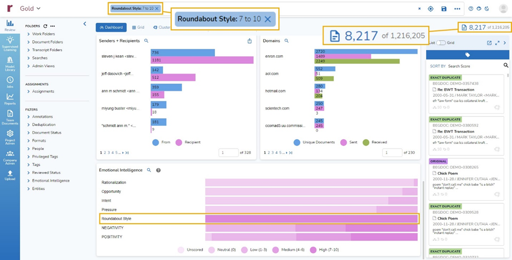Refresh the Folders list
The width and height of the screenshot is (512, 260).
[x=45, y=26]
